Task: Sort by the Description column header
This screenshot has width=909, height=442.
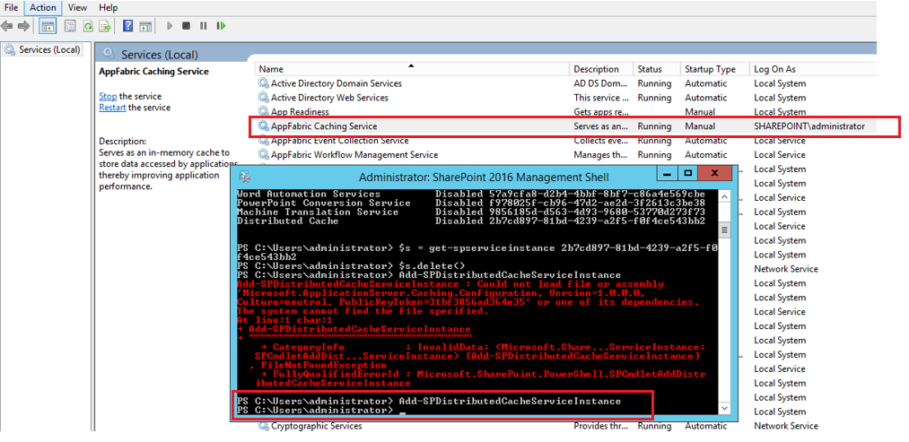Action: pyautogui.click(x=600, y=69)
